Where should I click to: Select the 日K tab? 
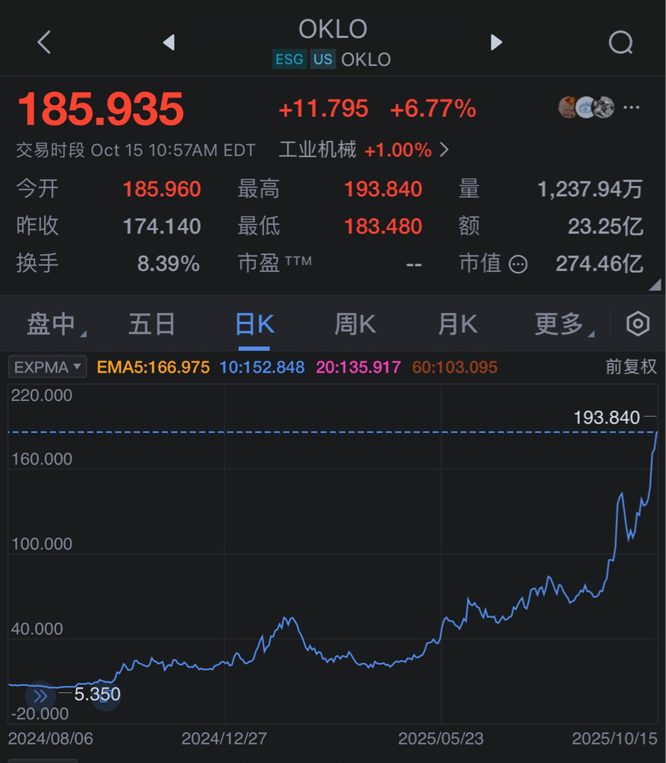click(254, 324)
